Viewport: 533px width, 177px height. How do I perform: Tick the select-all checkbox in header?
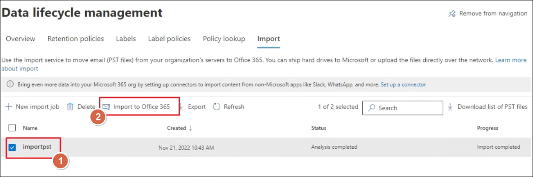tap(12, 128)
